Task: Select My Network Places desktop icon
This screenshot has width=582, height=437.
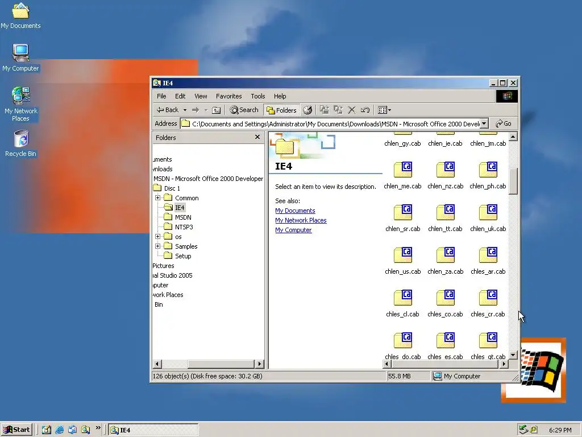Action: 21,96
